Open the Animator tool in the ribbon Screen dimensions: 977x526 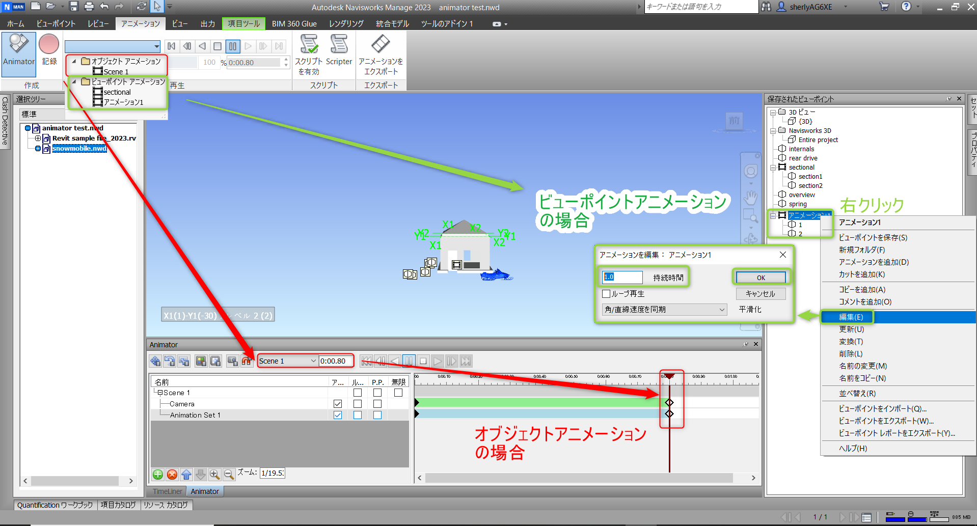(x=19, y=53)
